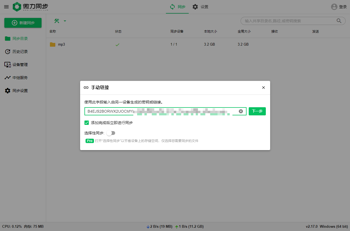The height and width of the screenshot is (231, 350).
Task: Click the 全局大小 column header
Action: pyautogui.click(x=244, y=31)
